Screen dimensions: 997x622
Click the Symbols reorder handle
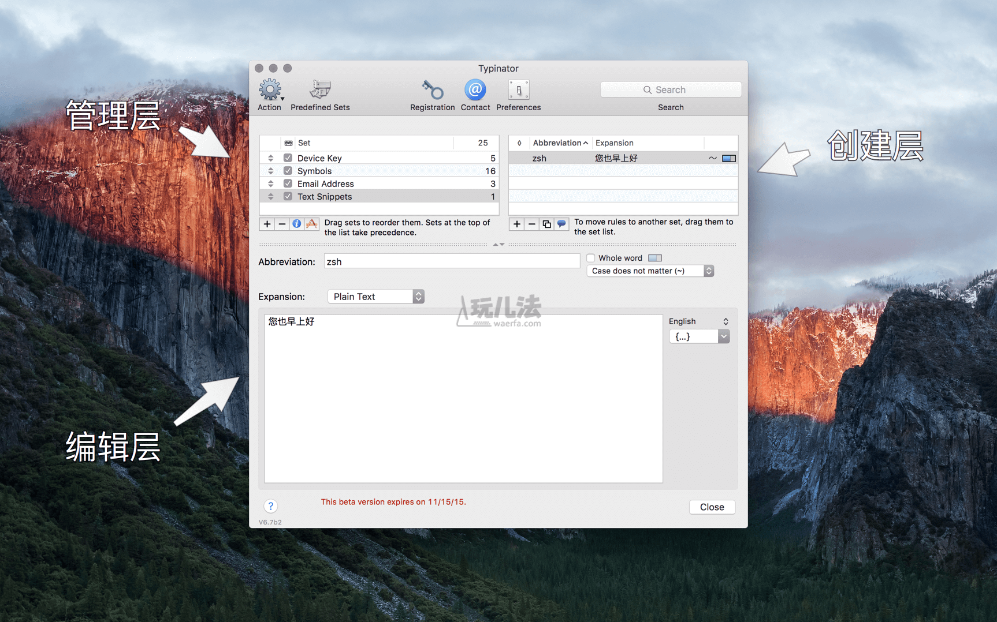click(270, 171)
